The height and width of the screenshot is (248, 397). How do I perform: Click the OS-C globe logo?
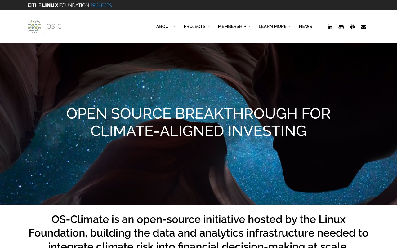pos(34,26)
